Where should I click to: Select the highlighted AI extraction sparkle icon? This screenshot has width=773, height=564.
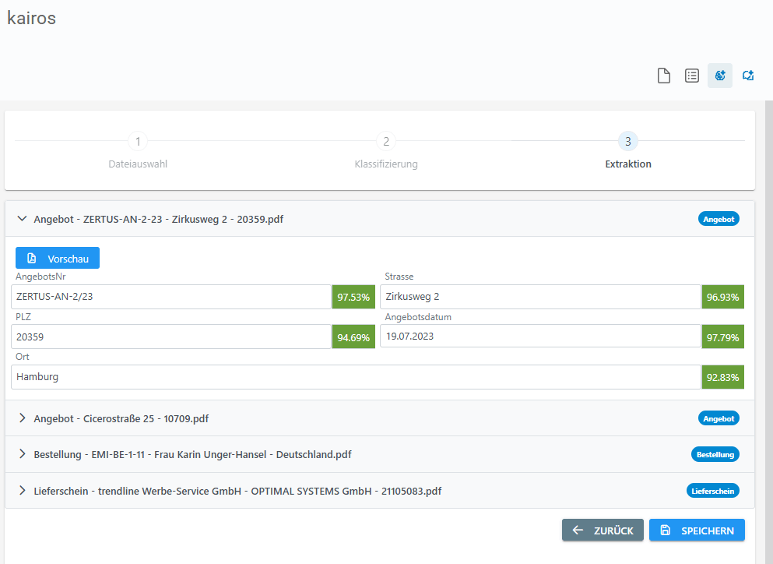tap(720, 76)
